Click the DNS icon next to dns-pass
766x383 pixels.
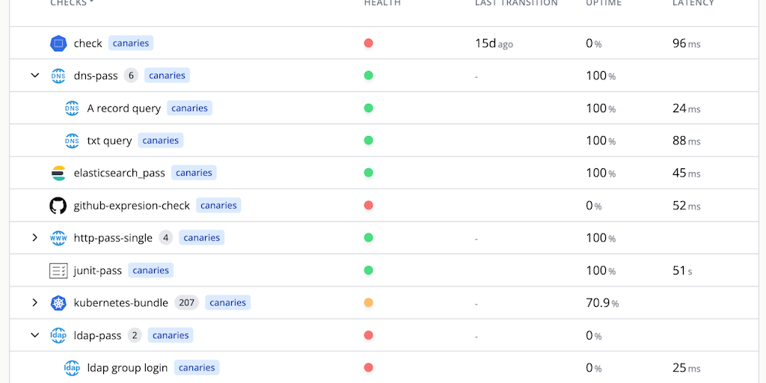(58, 76)
